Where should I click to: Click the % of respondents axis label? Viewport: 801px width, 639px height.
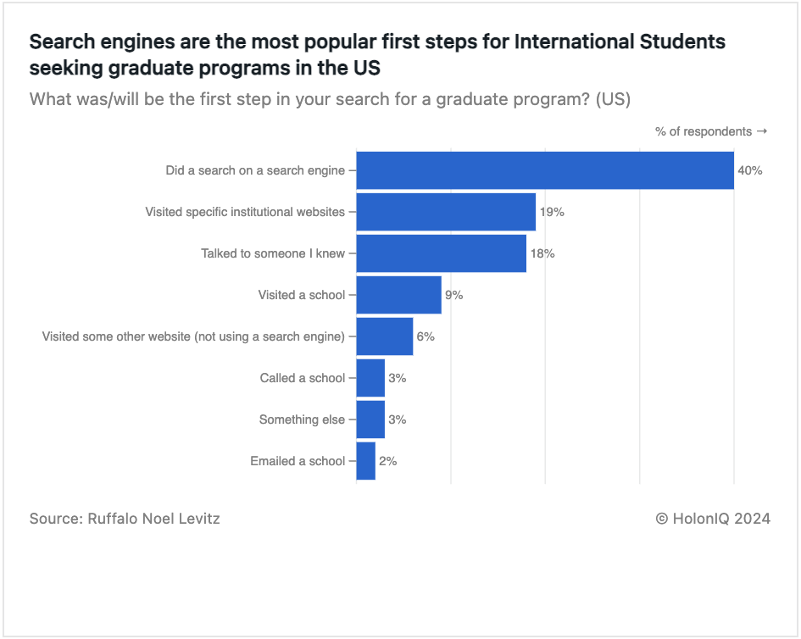[711, 132]
